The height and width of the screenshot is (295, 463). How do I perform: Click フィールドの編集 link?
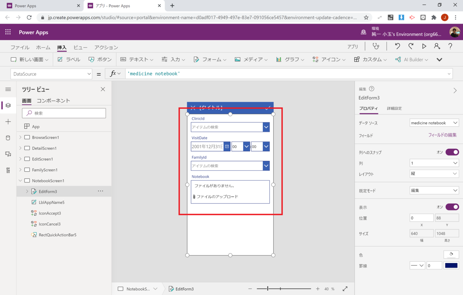tap(442, 135)
